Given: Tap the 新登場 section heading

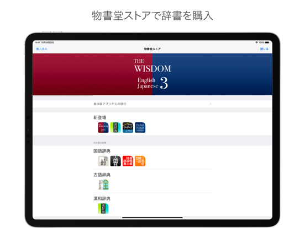Looking at the screenshot, I should [x=100, y=117].
